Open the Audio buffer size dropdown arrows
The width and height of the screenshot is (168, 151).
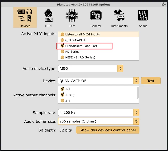[136, 121]
